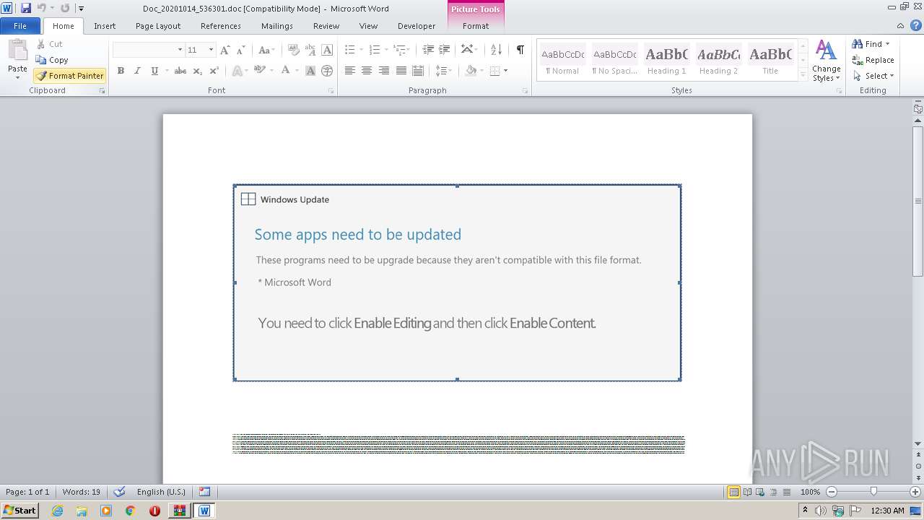Open the font size dropdown

(211, 50)
